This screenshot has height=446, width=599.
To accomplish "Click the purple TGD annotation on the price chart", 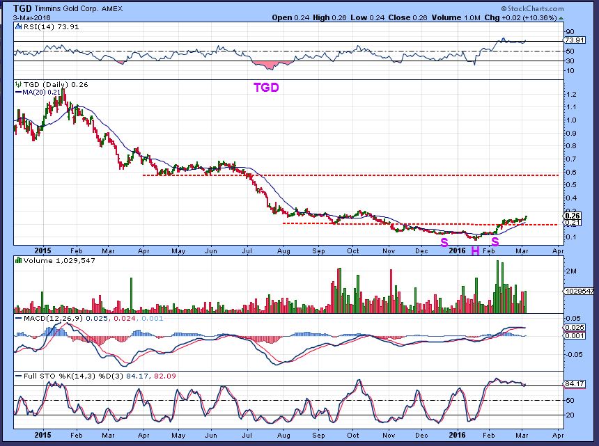I will 266,88.
